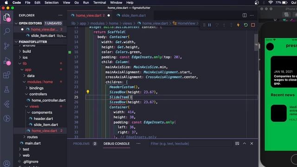297x167 pixels.
Task: Open the Accounts icon at sidebar bottom
Action: coord(6,163)
